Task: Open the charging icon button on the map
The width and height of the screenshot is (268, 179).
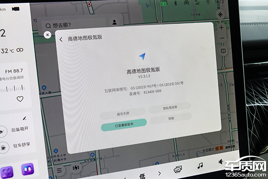Action: tap(76, 168)
